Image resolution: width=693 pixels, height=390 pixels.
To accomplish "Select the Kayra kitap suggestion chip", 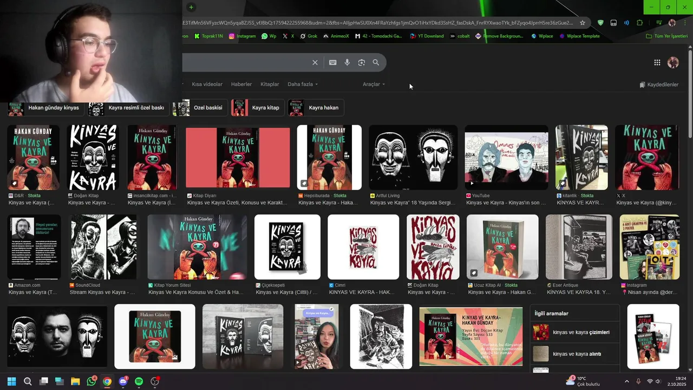I will click(x=258, y=108).
